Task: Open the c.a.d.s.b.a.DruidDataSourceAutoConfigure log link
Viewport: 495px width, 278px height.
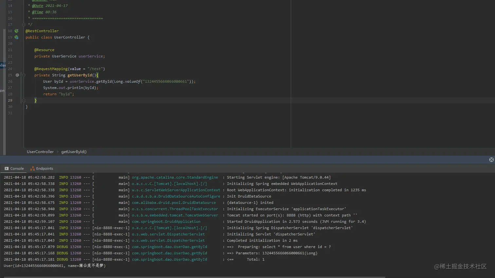Action: pos(176,196)
